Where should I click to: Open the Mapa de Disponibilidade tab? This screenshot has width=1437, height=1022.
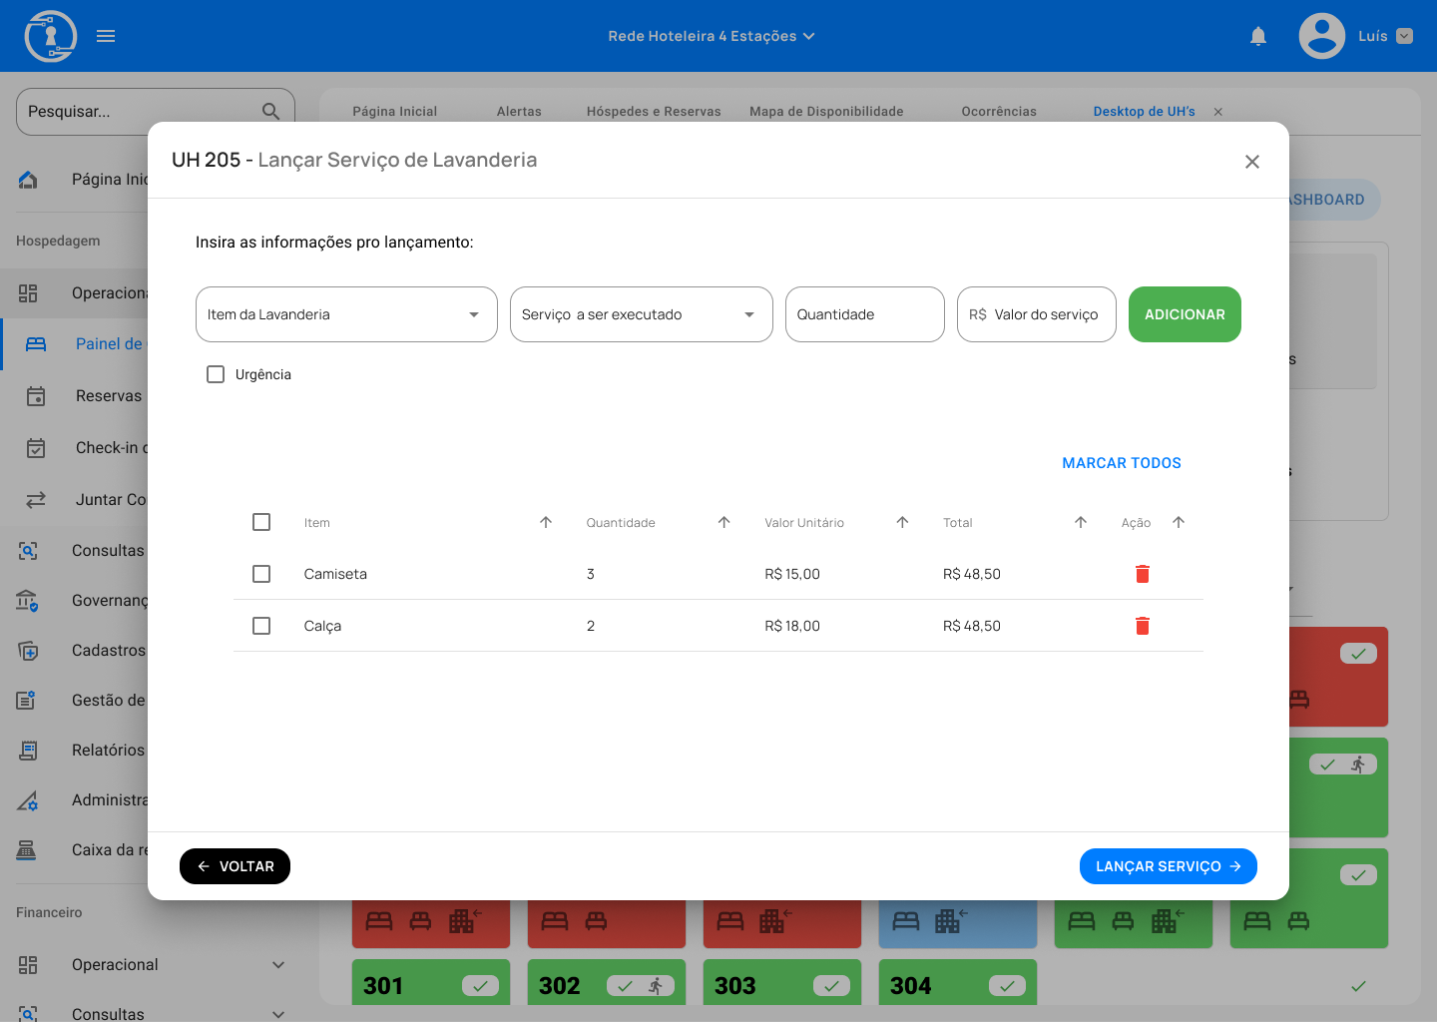click(x=826, y=112)
